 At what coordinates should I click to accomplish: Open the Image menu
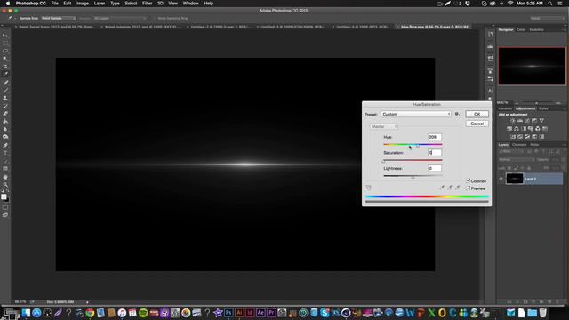pyautogui.click(x=83, y=4)
